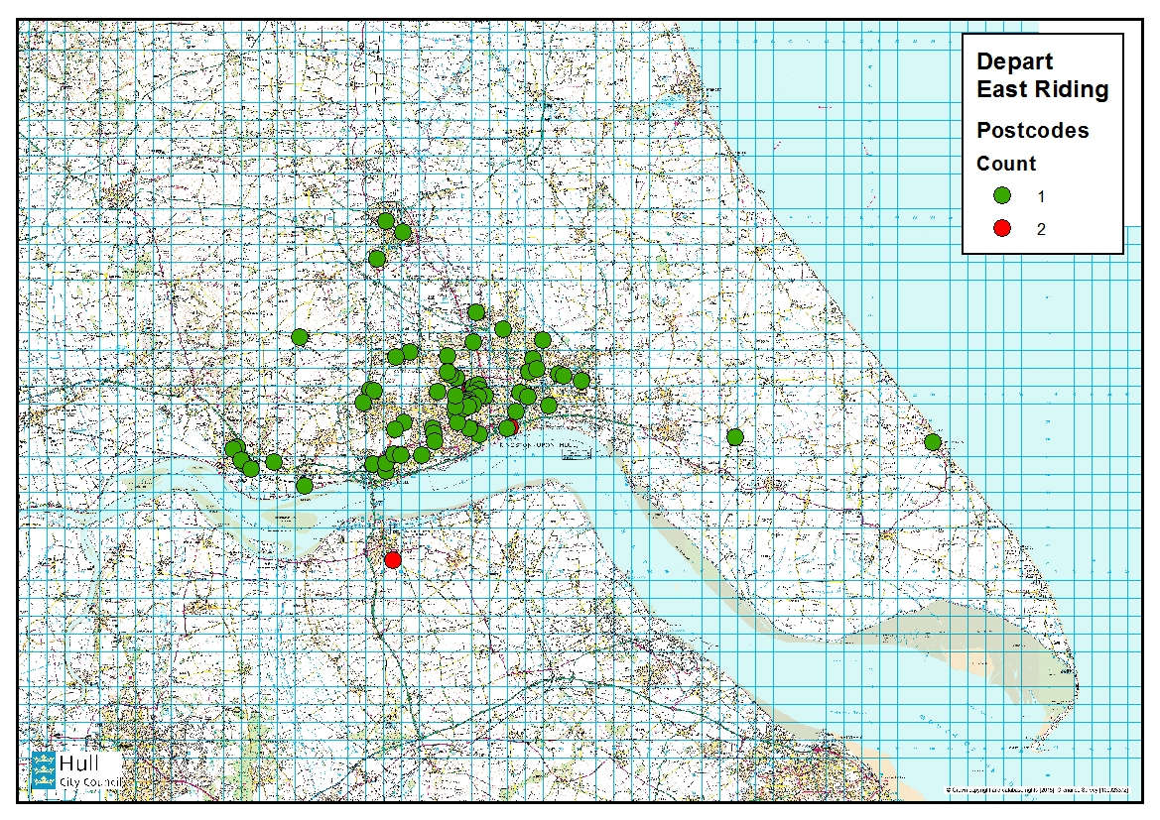Click the legend label "2"

coord(1041,229)
